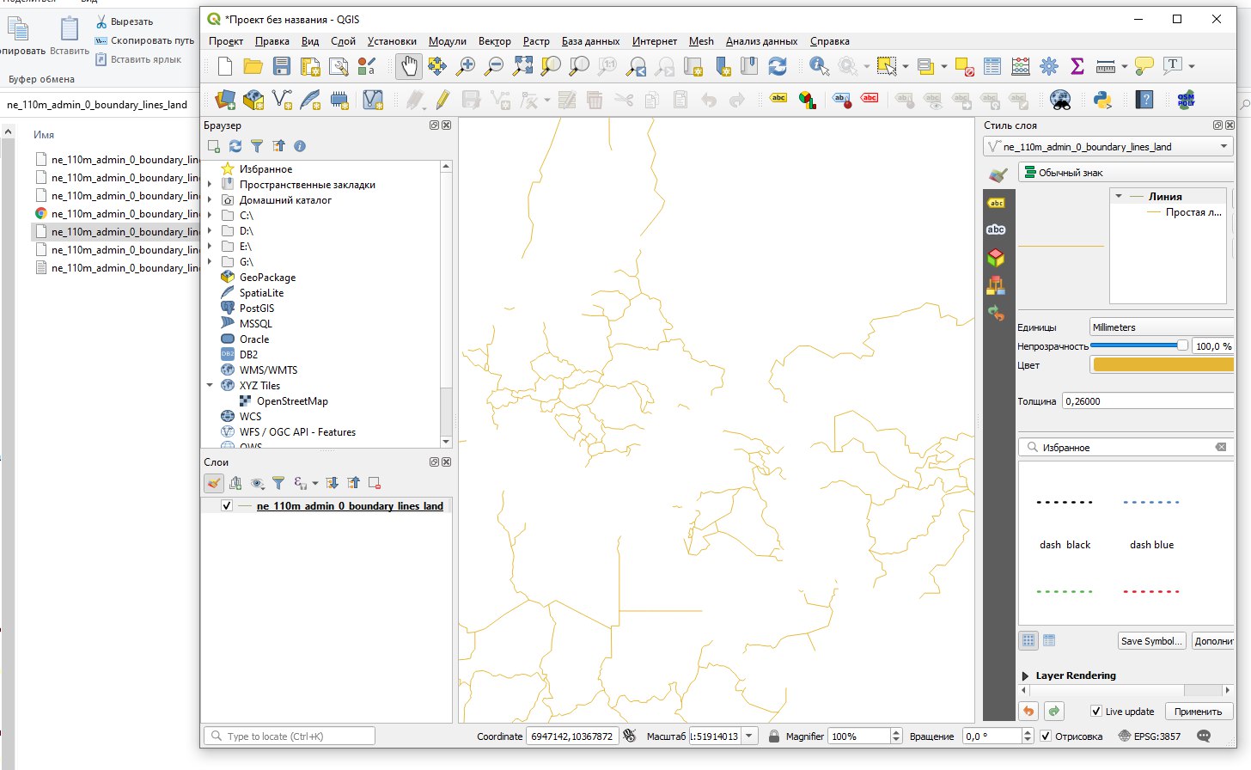Open the help book icon
Image resolution: width=1251 pixels, height=770 pixels.
pyautogui.click(x=1144, y=100)
